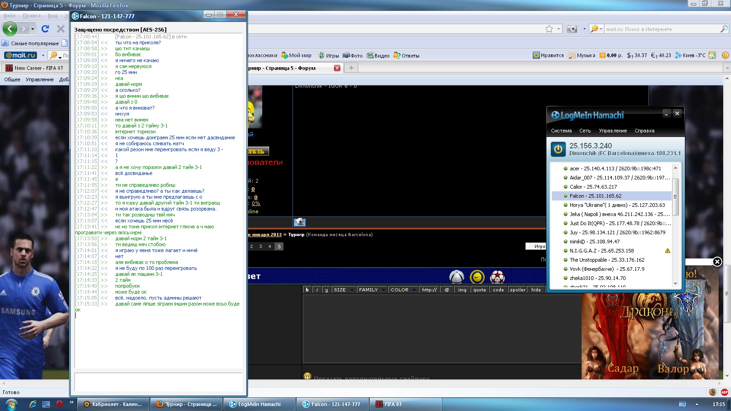Click the Hamachi peer list scrollbar

pos(675,197)
